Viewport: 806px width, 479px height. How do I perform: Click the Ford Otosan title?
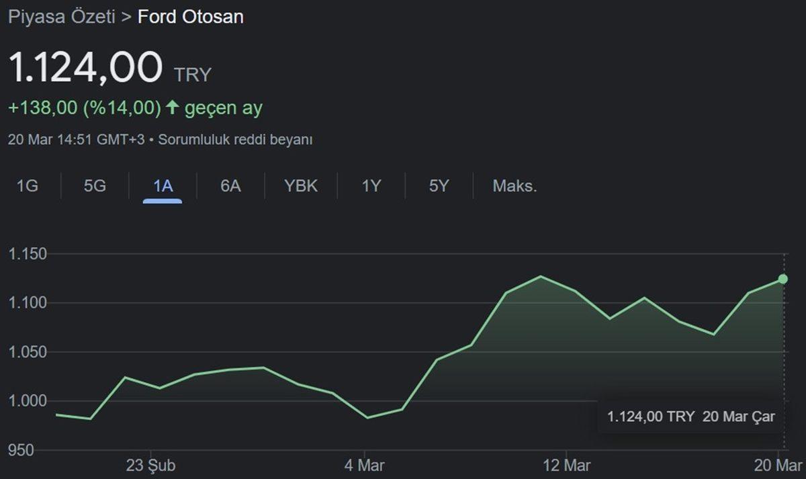[190, 17]
